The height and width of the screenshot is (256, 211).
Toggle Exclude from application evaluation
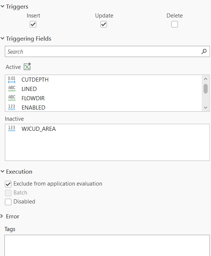click(8, 184)
